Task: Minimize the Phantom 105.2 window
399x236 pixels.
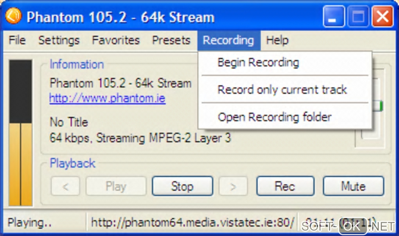Action: pyautogui.click(x=334, y=17)
